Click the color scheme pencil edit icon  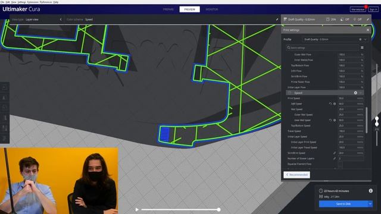277,20
